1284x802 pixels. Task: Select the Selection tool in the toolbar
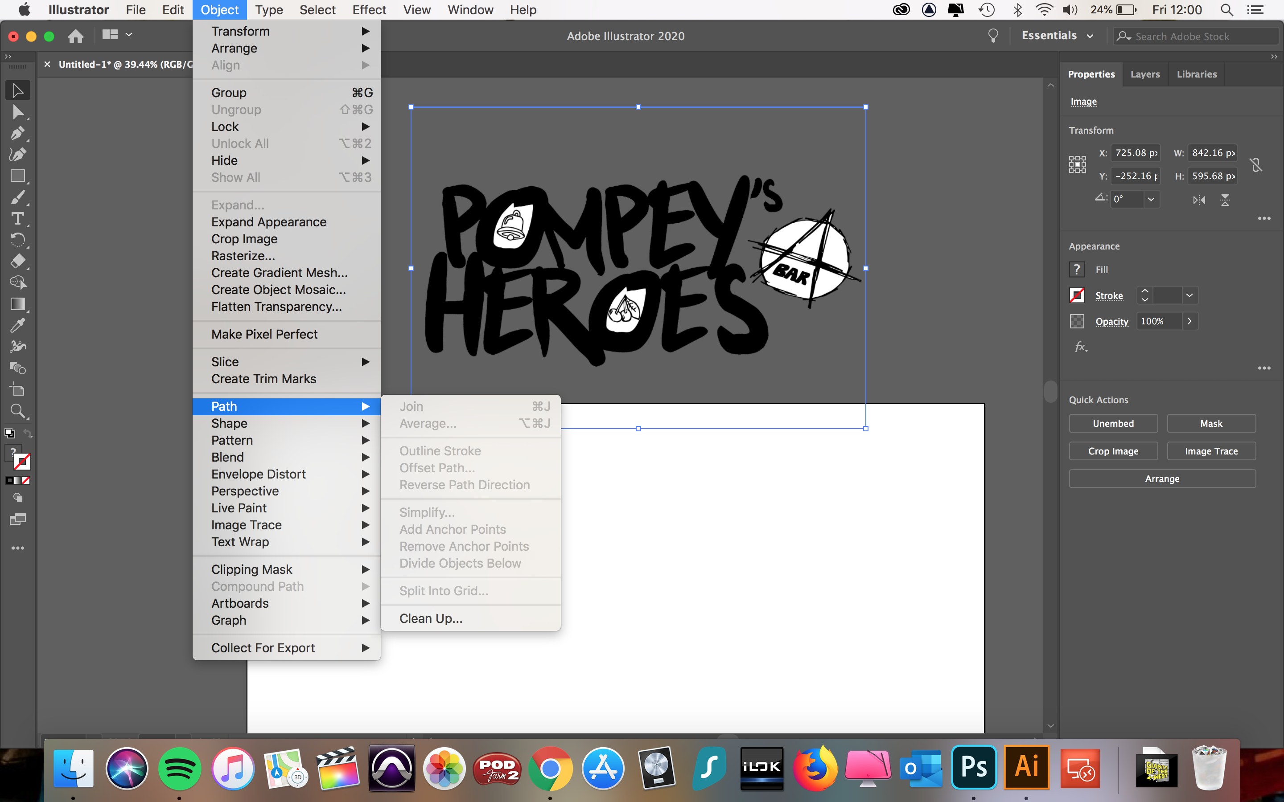[x=17, y=89]
